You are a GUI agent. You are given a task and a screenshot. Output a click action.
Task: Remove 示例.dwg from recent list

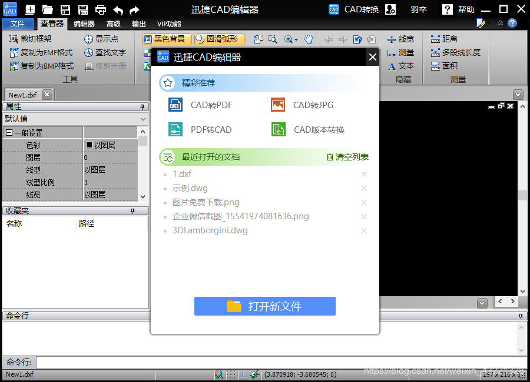(x=364, y=188)
